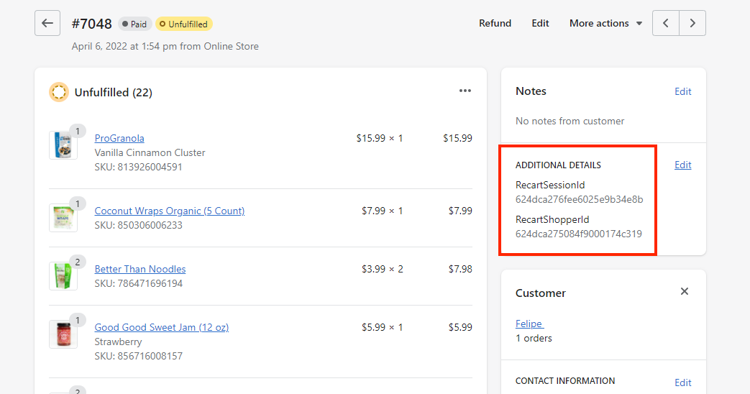The image size is (750, 394).
Task: Click the $15.99 × 1 price text
Action: (x=380, y=138)
